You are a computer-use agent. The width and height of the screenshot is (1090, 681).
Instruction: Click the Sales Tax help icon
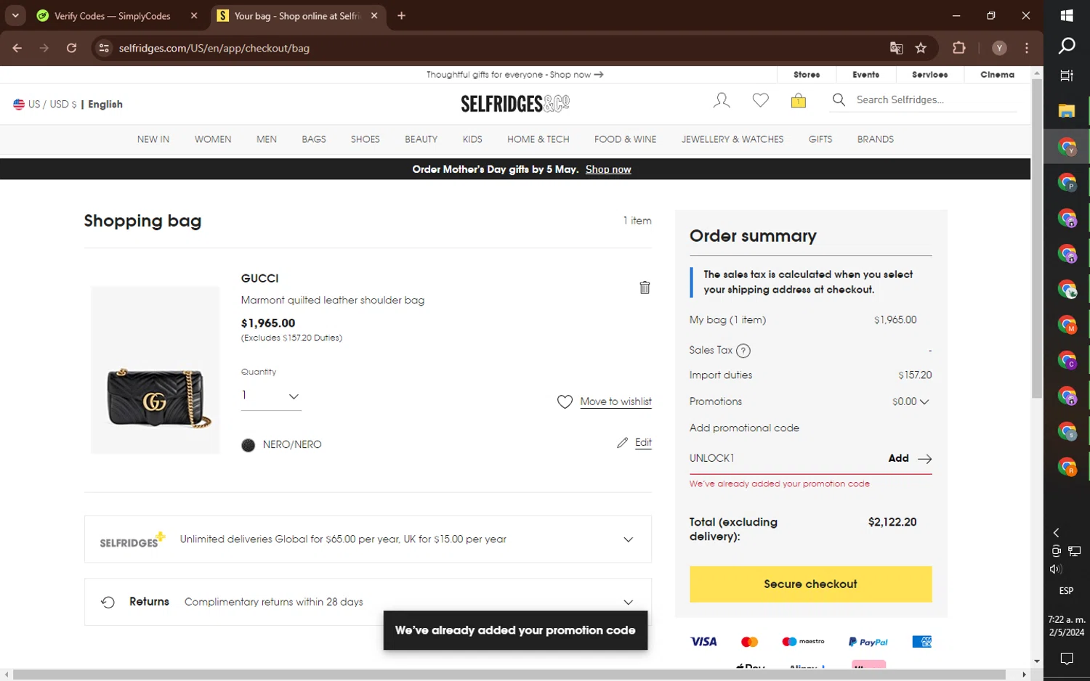pyautogui.click(x=743, y=351)
